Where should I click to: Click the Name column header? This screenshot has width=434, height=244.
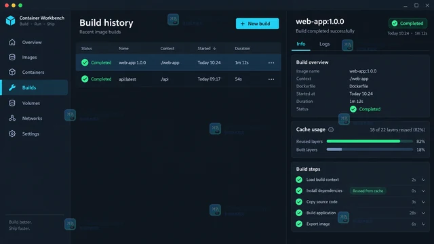[x=123, y=48]
